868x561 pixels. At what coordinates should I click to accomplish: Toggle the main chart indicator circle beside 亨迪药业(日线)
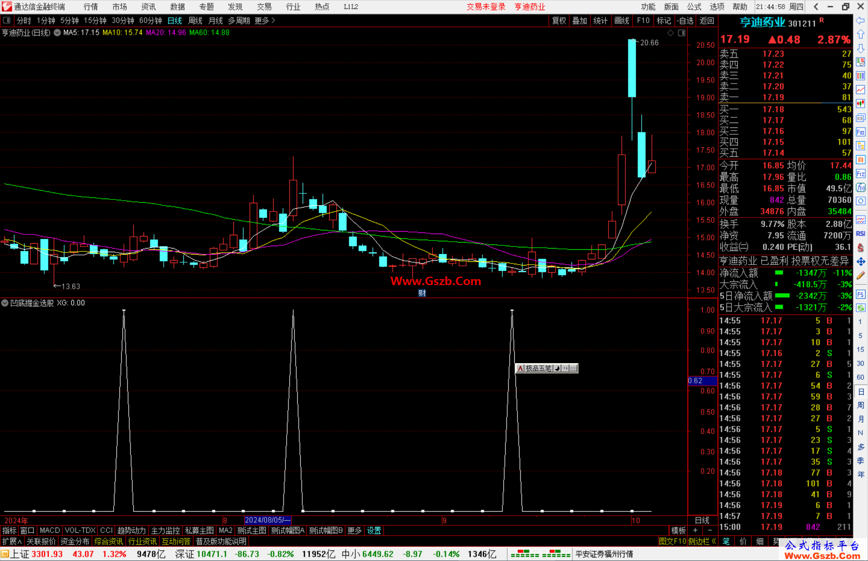pos(57,33)
